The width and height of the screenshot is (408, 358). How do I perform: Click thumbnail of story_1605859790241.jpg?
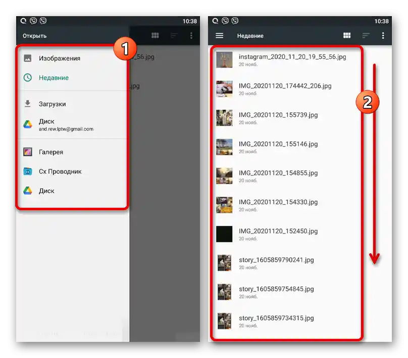tap(224, 263)
